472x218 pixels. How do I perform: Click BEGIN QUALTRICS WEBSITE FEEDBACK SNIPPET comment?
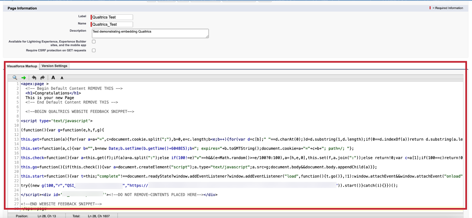80,112
